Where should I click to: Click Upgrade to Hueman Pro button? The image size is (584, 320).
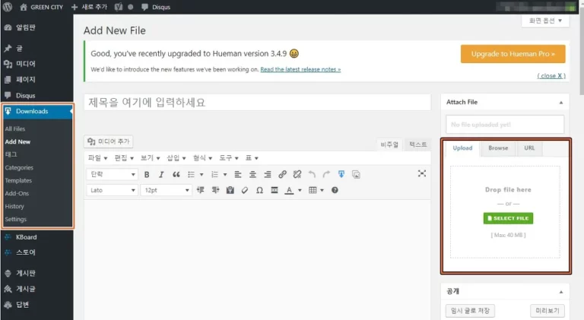point(513,54)
